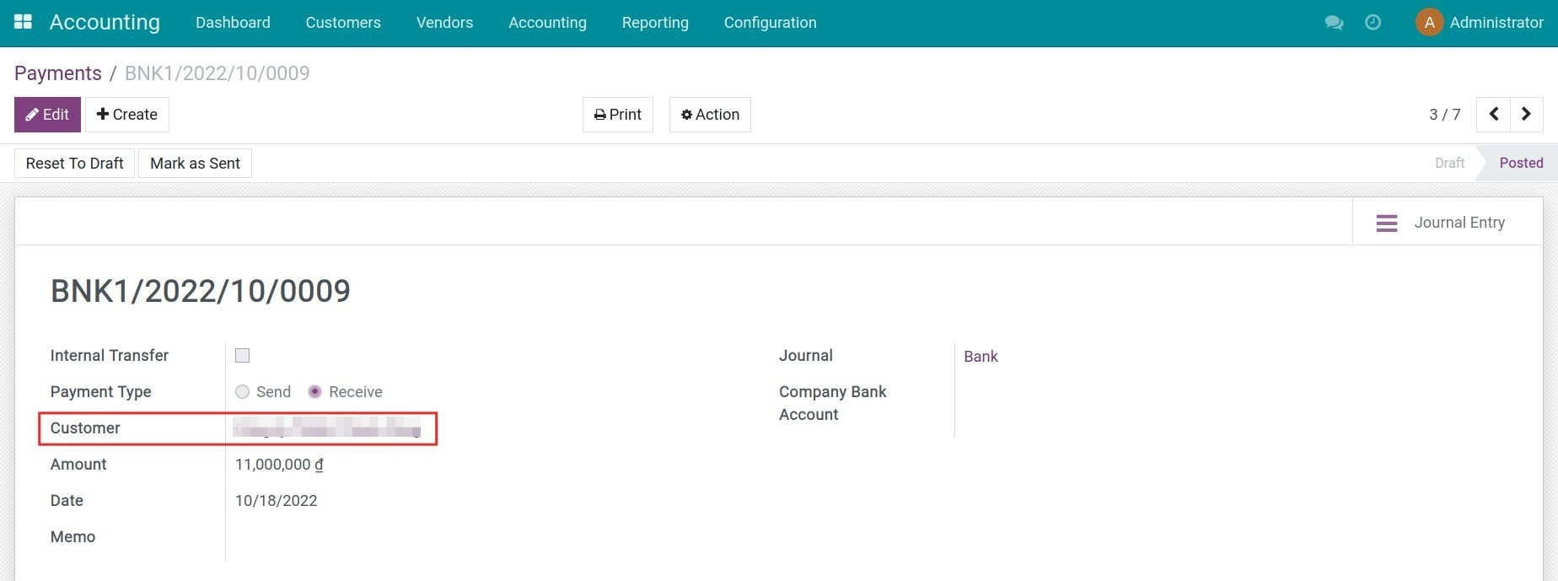Viewport: 1558px width, 581px height.
Task: Click the record pager 3 / 7
Action: pos(1444,115)
